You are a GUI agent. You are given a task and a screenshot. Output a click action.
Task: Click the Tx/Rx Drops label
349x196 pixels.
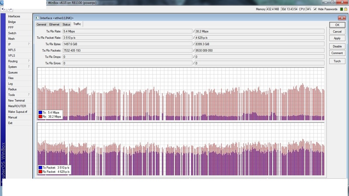point(53,57)
